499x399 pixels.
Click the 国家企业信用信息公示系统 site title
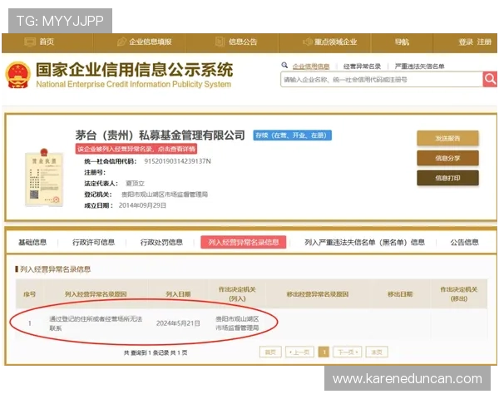pos(134,69)
